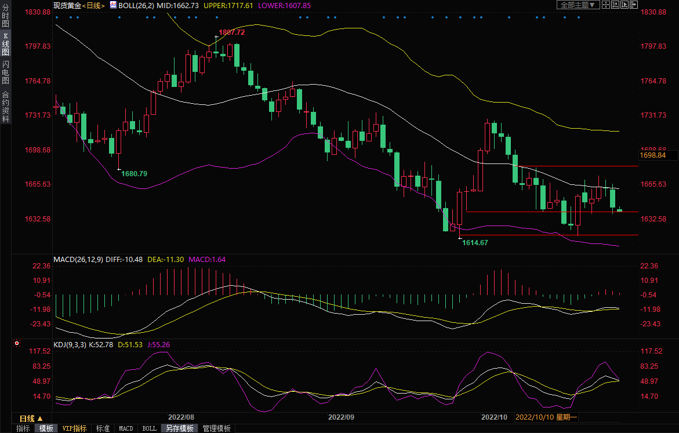
Task: Click the 另存模板 button
Action: [179, 428]
